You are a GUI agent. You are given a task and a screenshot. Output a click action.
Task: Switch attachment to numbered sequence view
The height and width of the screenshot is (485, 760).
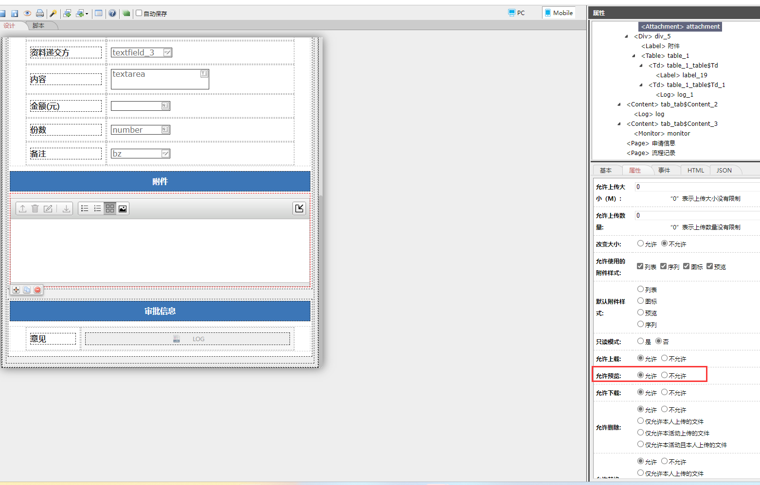click(x=97, y=208)
